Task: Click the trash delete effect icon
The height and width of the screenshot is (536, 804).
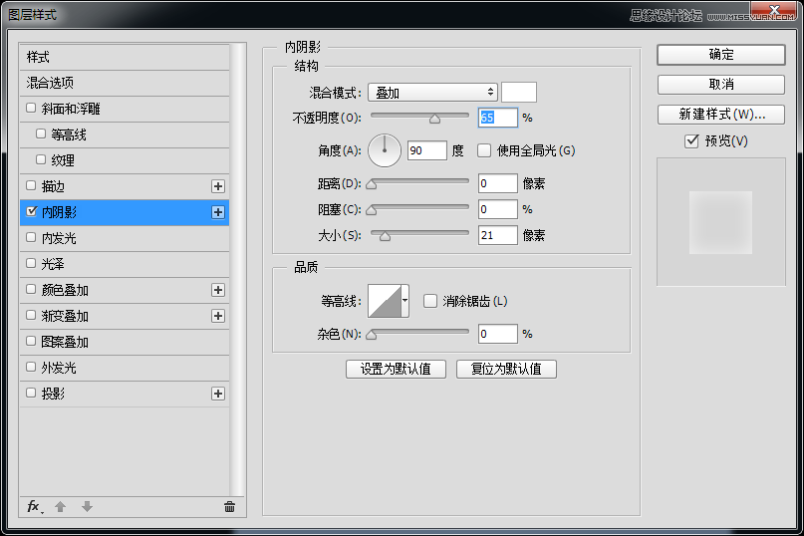Action: [x=230, y=507]
